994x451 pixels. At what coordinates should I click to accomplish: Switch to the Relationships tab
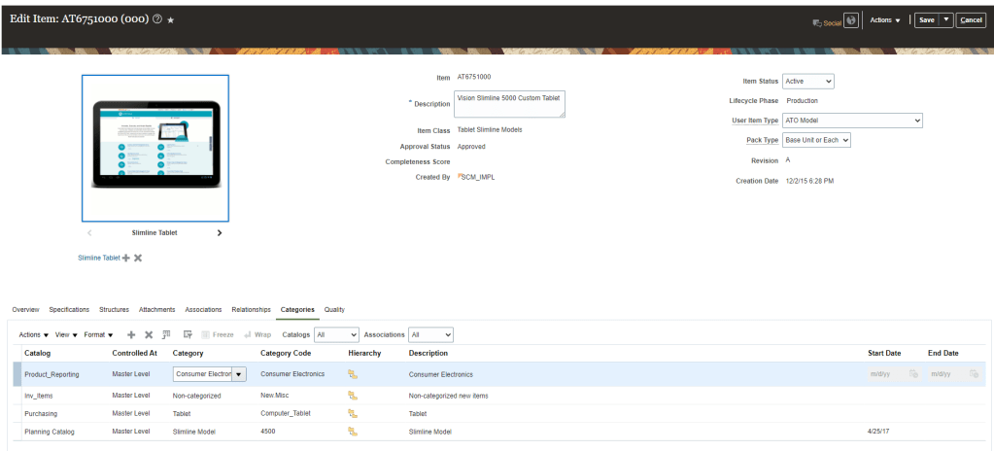point(251,310)
